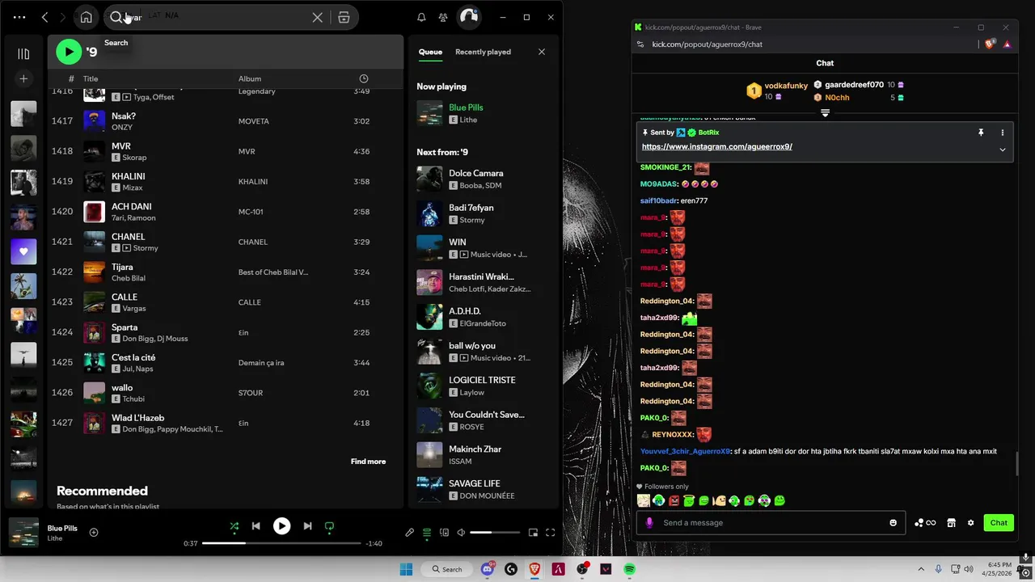The height and width of the screenshot is (582, 1035).
Task: Select track Nsak? by ONZY
Action: (225, 121)
